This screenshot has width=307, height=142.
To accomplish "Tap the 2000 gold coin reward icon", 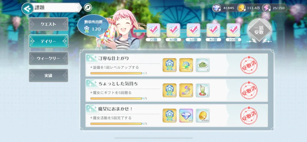I will 203,116.
